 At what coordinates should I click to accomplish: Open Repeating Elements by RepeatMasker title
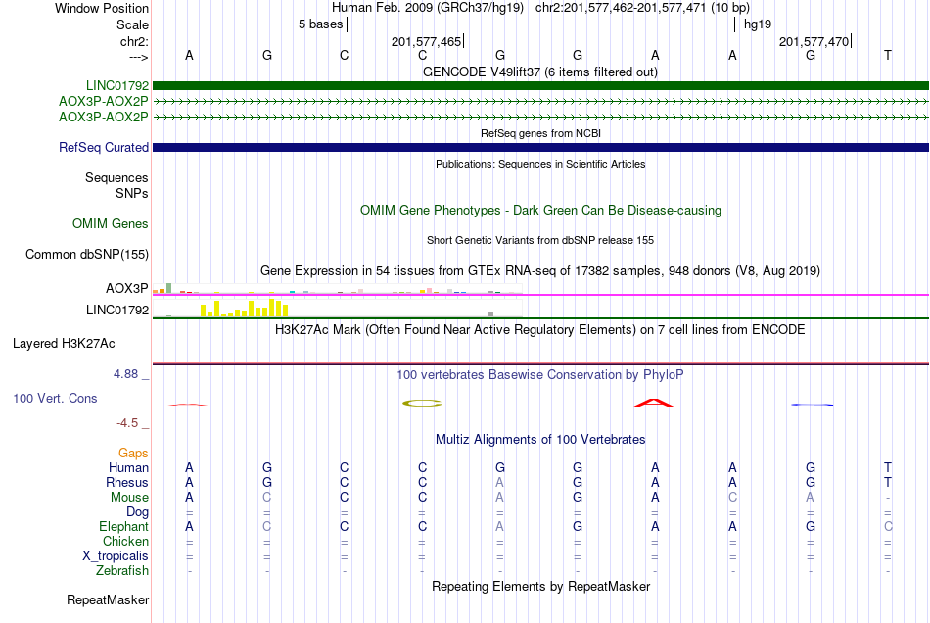(x=540, y=586)
